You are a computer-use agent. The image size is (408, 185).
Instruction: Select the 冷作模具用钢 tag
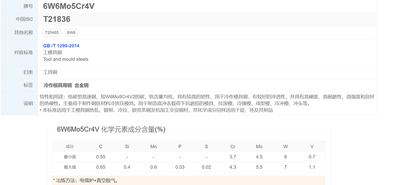pyautogui.click(x=57, y=85)
